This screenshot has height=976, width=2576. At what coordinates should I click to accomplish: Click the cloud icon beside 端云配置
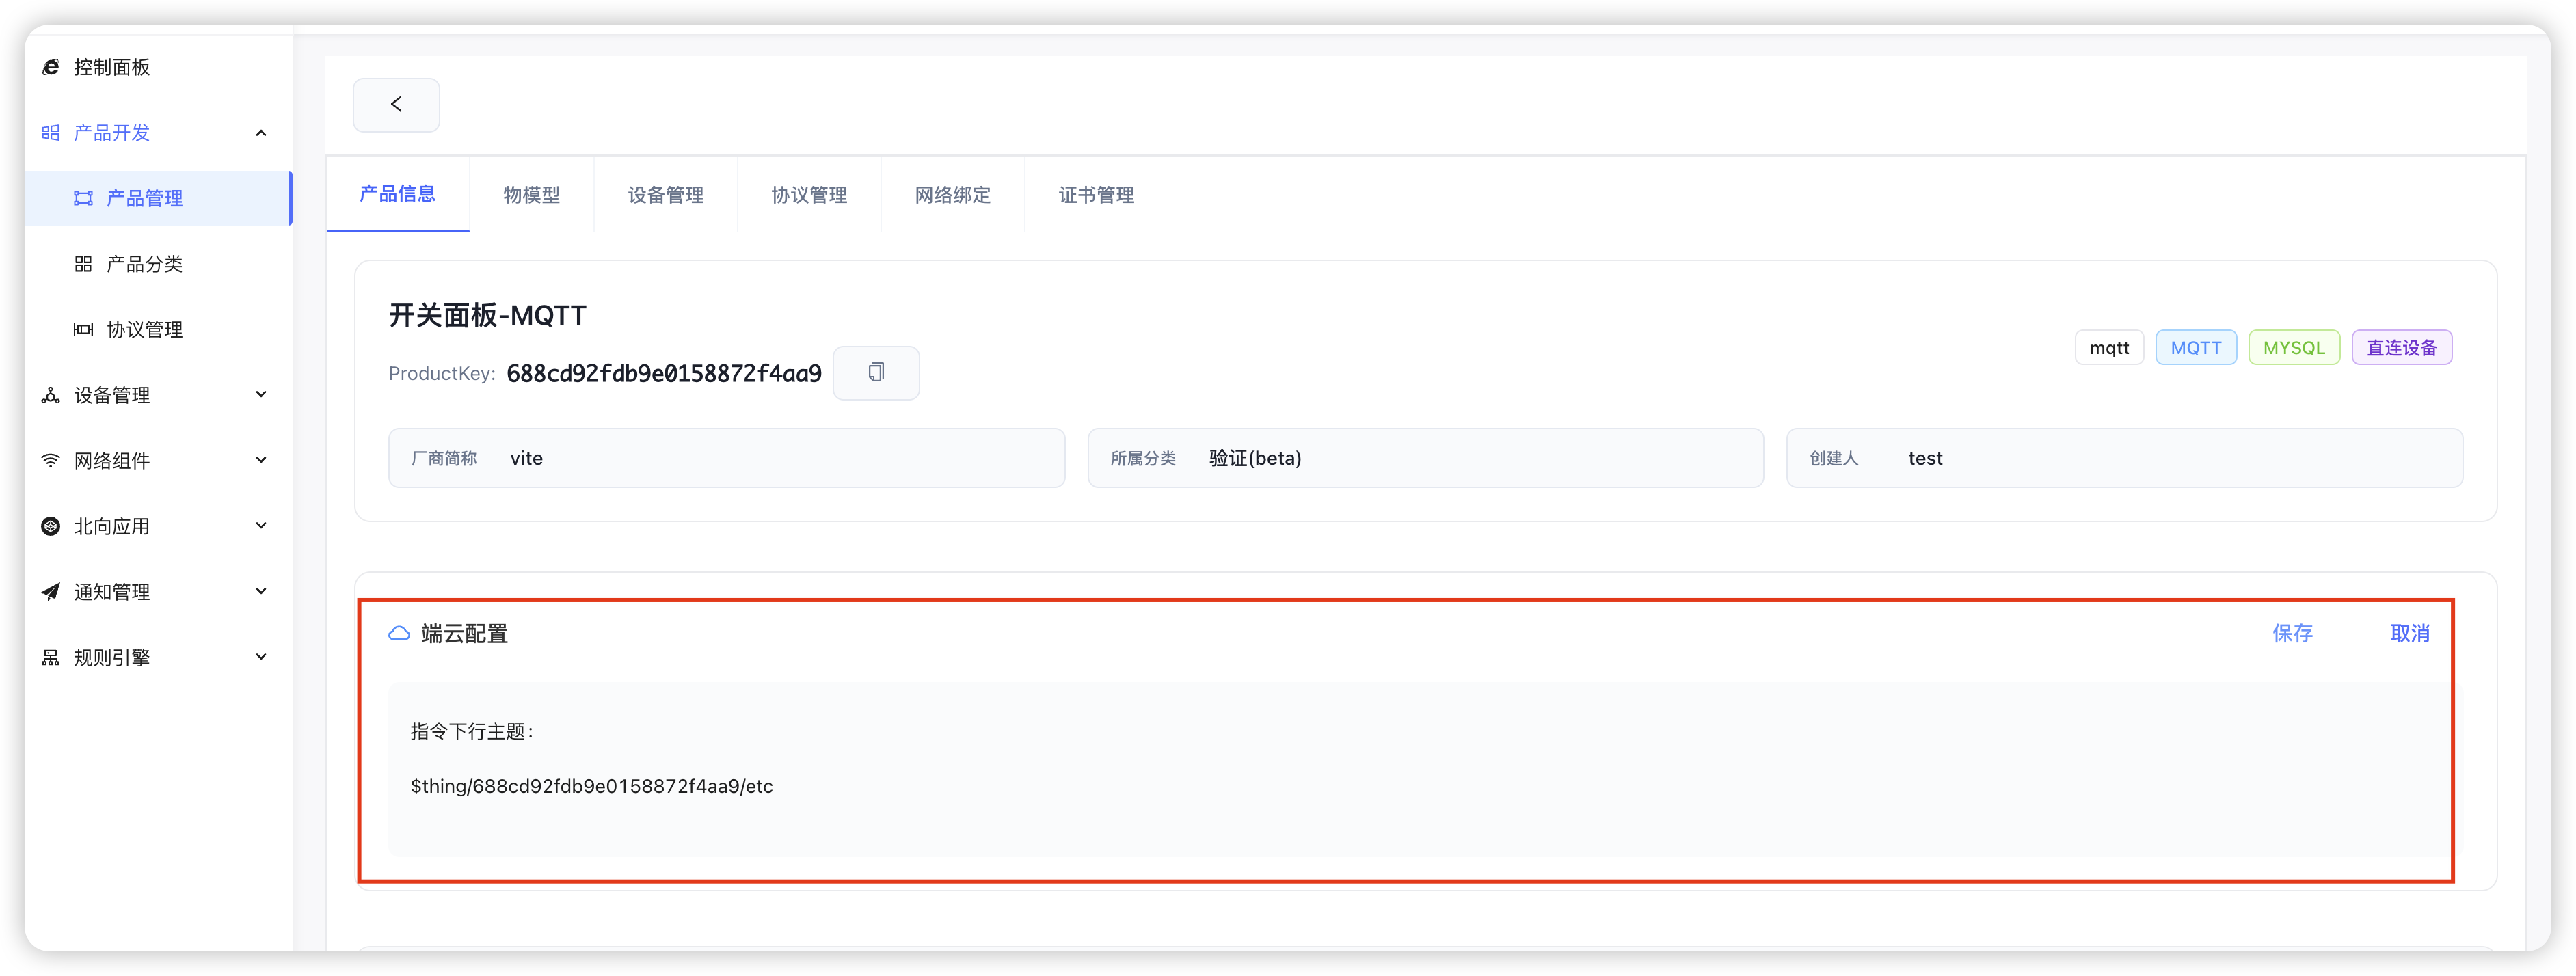(399, 633)
